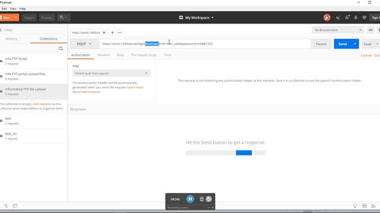Show notifications bell
380x213 pixels.
[356, 17]
